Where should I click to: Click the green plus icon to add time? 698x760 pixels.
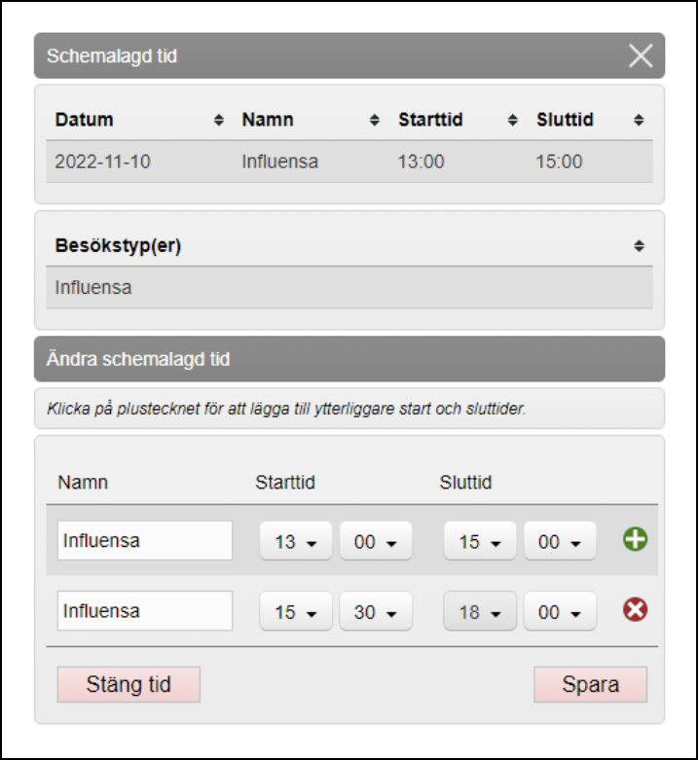click(x=636, y=540)
